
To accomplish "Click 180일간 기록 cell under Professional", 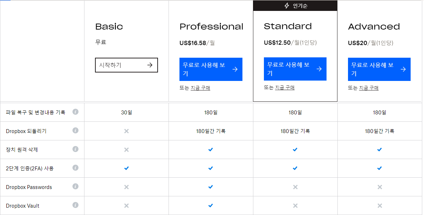I will [x=211, y=131].
